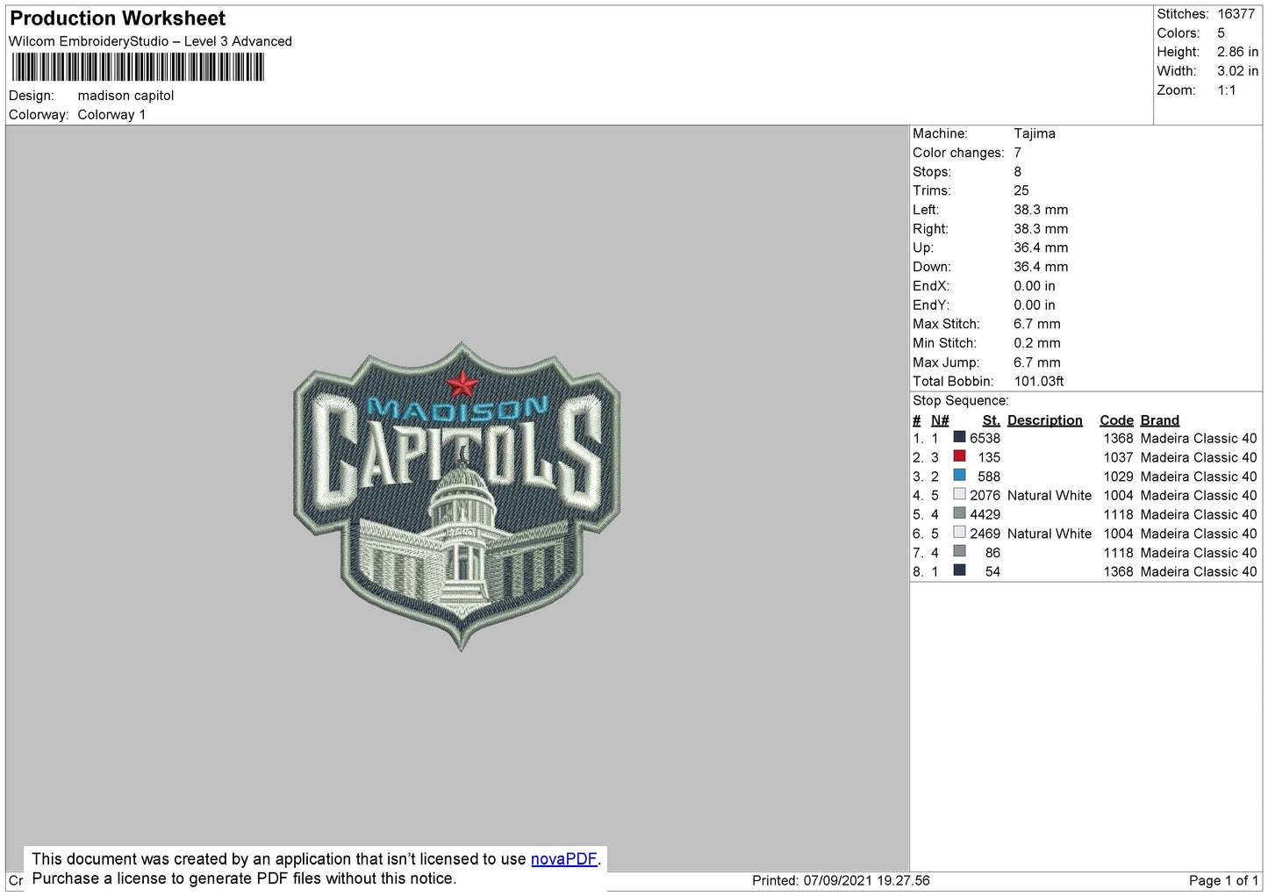
Task: Click the 'Max Stitch:' label
Action: pos(946,324)
